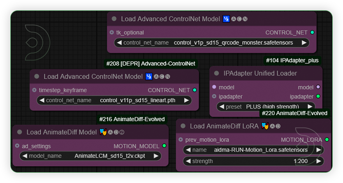
Task: Click CONTROL_NET output socket of qrcode_monster node
Action: [x=312, y=32]
